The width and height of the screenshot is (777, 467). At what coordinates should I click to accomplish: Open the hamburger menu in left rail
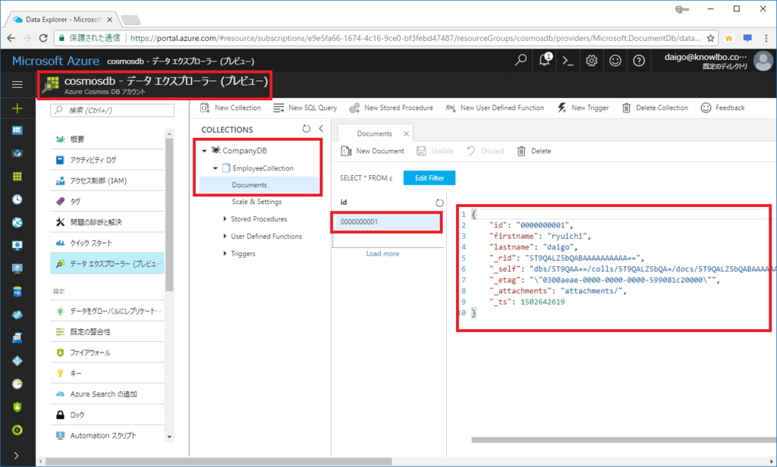17,84
